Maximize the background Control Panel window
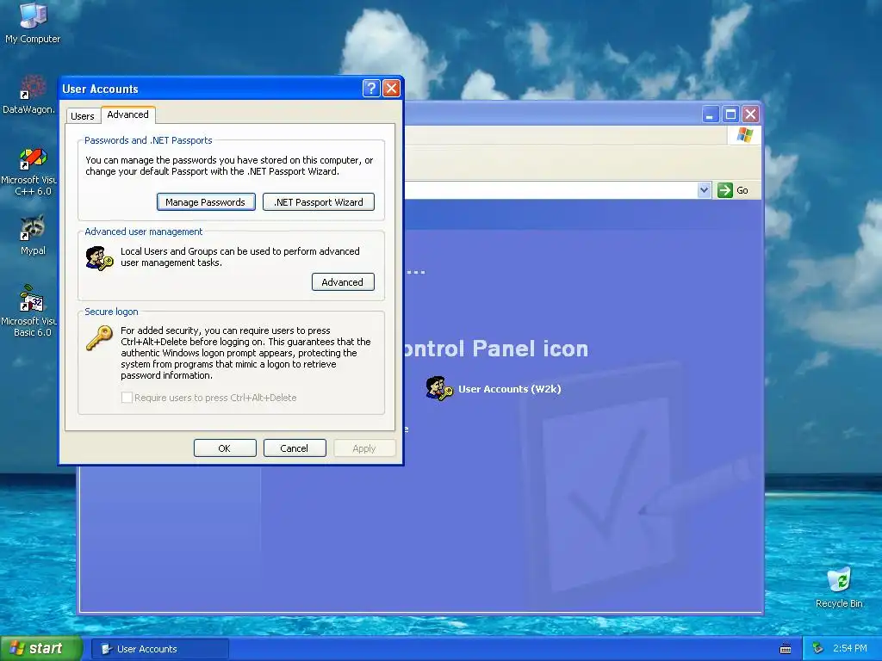Viewport: 882px width, 661px height. [730, 114]
